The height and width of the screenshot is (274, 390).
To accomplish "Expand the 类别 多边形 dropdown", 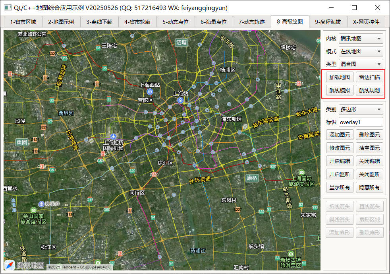I will [x=361, y=109].
